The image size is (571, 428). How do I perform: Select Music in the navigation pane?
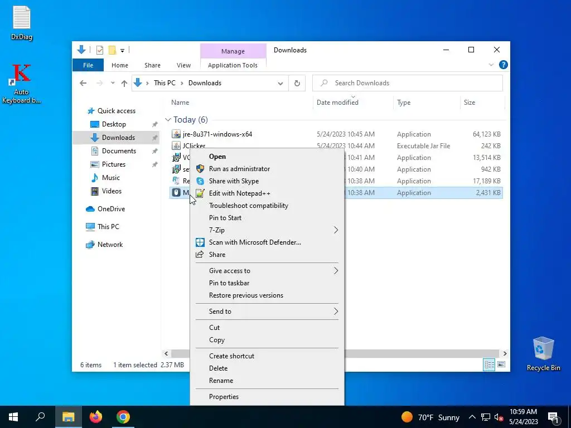click(x=111, y=178)
